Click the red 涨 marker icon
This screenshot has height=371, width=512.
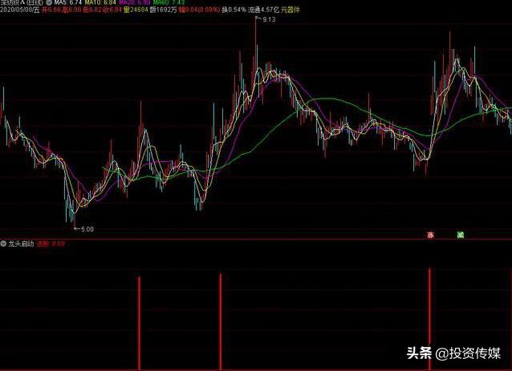click(x=431, y=235)
